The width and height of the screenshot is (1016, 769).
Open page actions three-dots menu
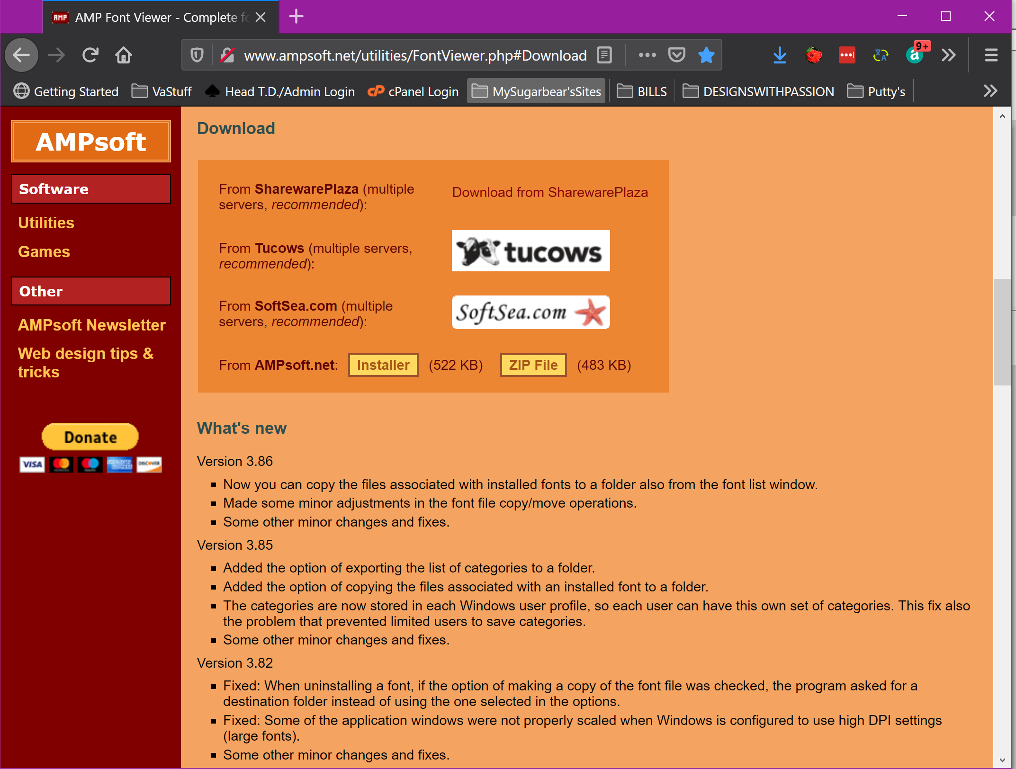pos(647,55)
